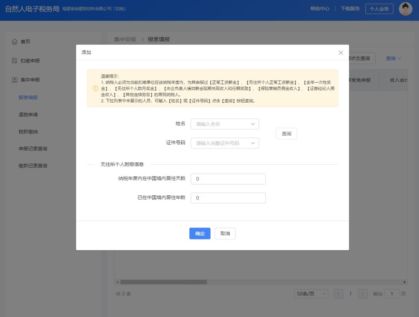Open the user avatar in top right corner
The image size is (419, 317).
point(405,9)
